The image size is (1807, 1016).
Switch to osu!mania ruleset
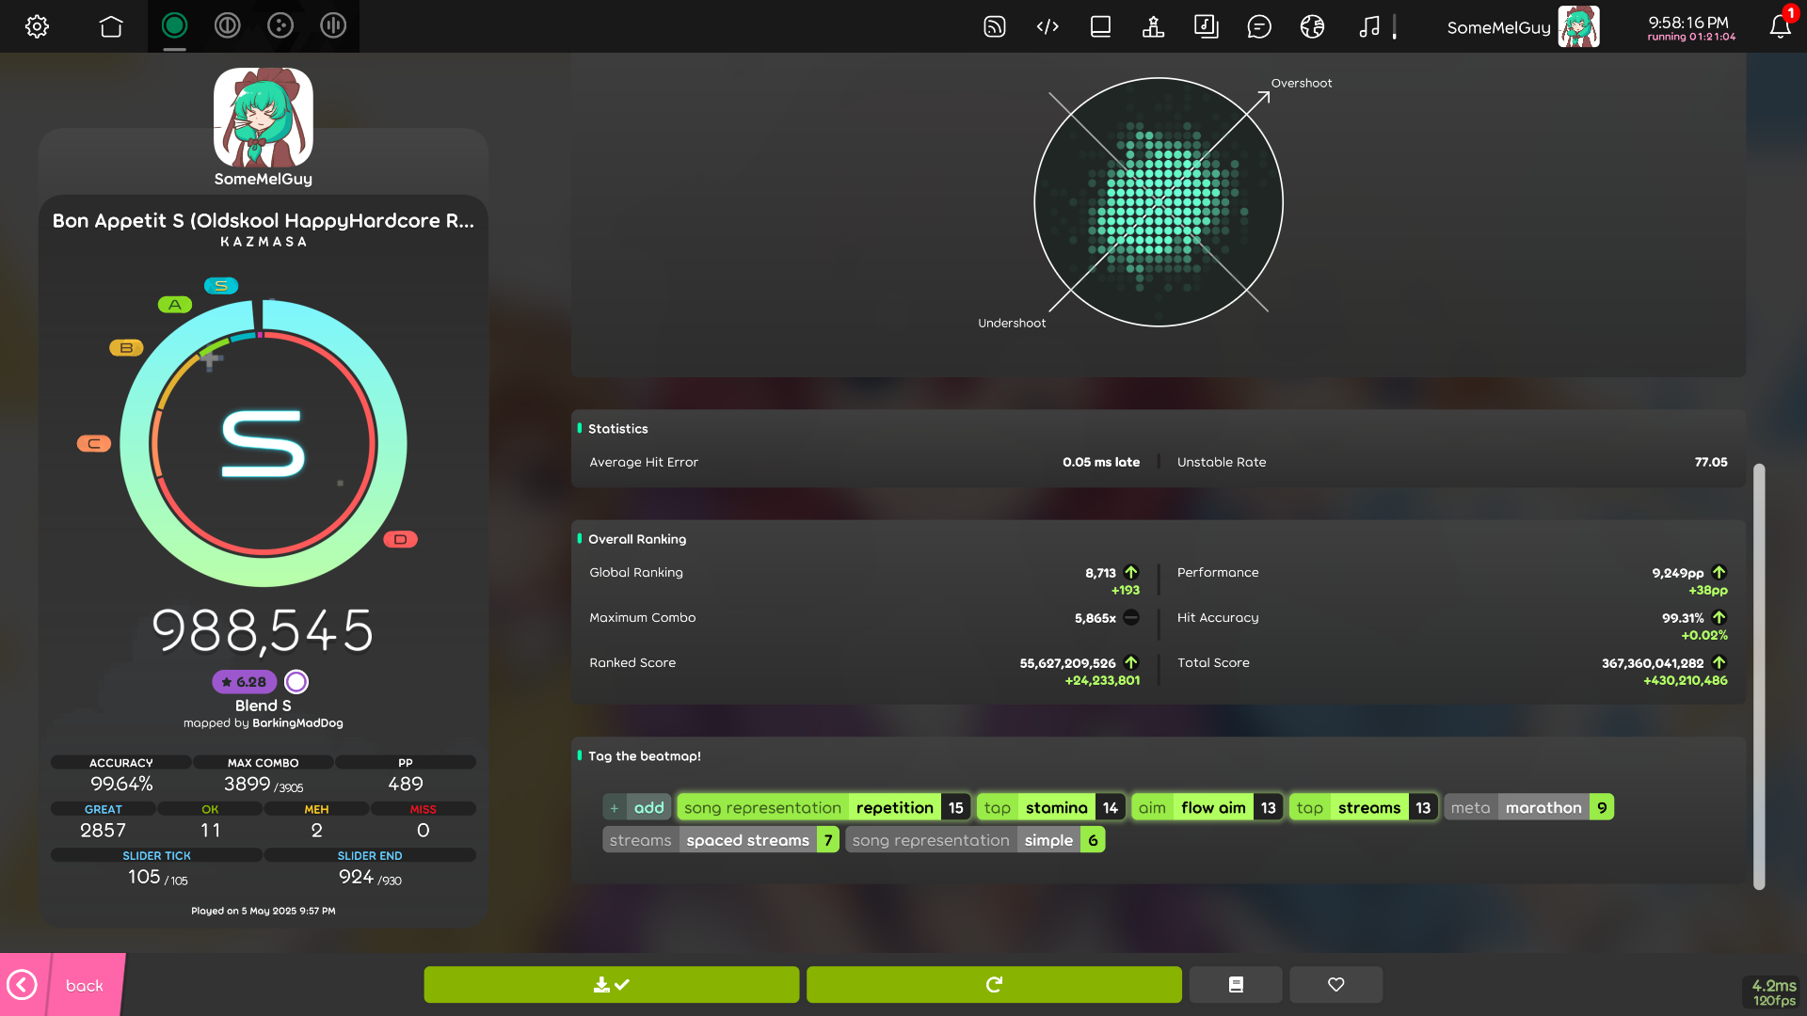tap(333, 25)
